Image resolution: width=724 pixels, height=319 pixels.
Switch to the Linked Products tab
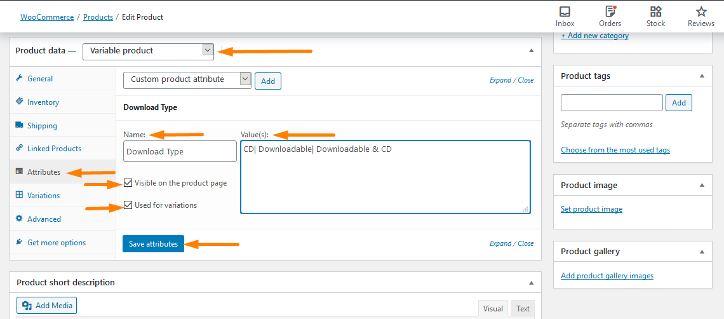[x=63, y=149]
